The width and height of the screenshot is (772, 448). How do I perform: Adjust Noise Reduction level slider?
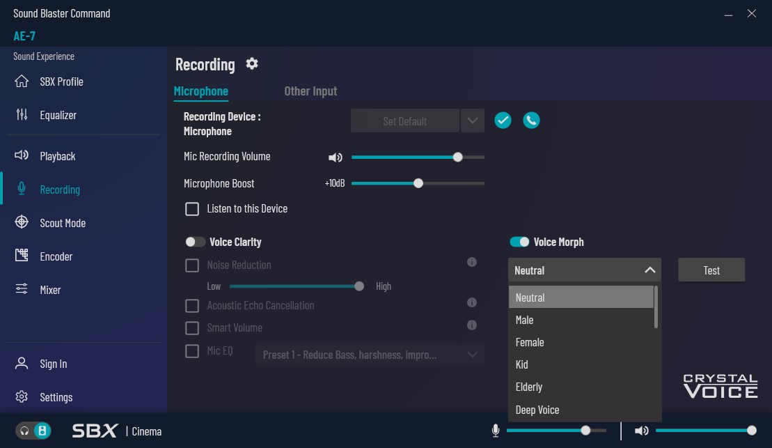click(x=297, y=286)
